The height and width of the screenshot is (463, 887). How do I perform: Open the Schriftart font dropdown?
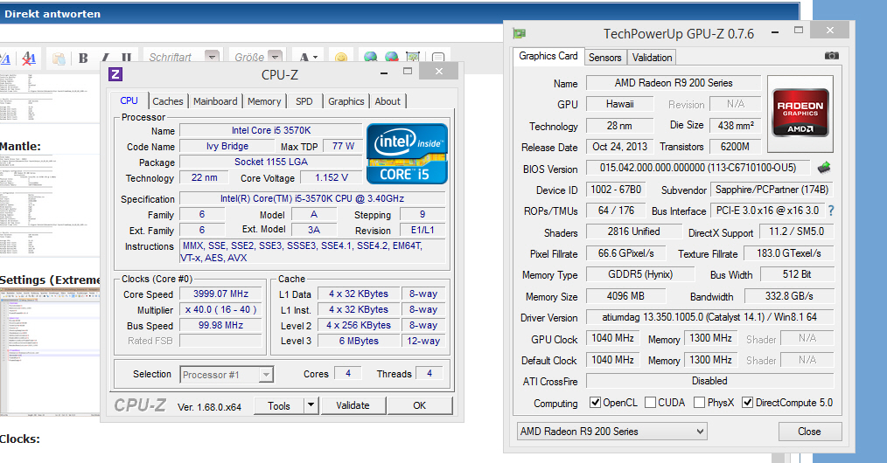click(x=212, y=57)
